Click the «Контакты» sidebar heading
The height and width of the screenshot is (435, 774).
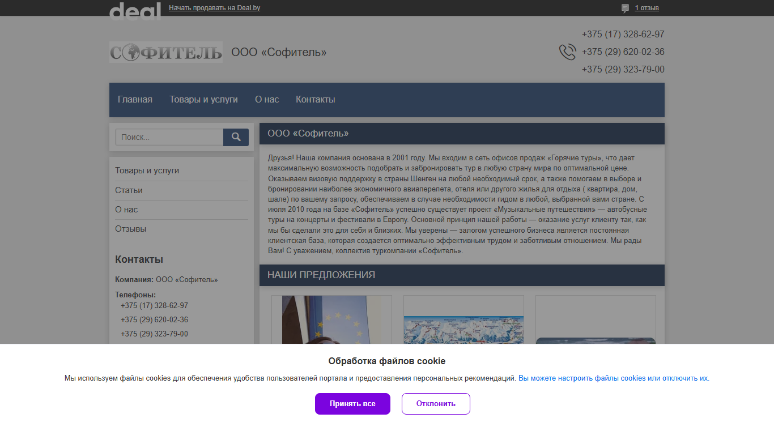tap(139, 259)
